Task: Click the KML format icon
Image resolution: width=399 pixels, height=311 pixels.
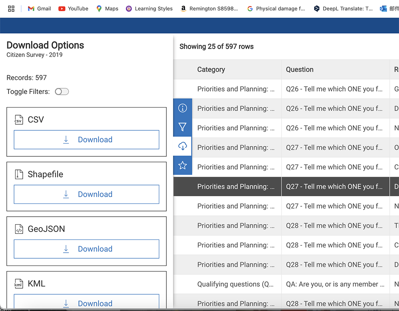Action: point(18,283)
